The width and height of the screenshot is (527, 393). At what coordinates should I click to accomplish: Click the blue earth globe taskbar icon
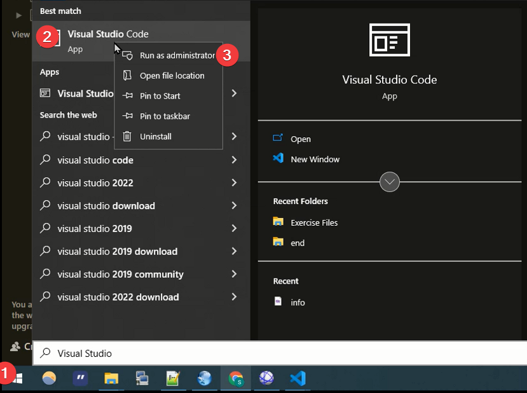(204, 378)
